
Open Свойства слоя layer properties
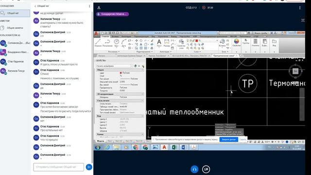pyautogui.click(x=181, y=44)
